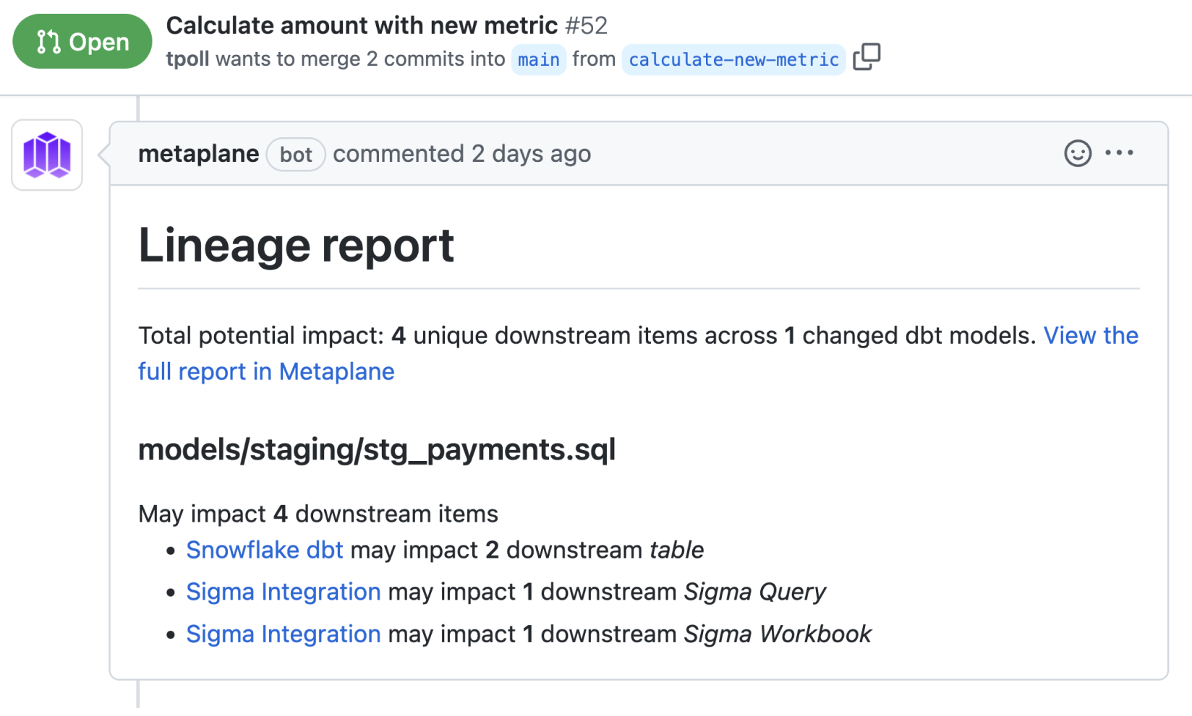Open tpoll's user profile
This screenshot has height=716, width=1192.
pos(187,59)
